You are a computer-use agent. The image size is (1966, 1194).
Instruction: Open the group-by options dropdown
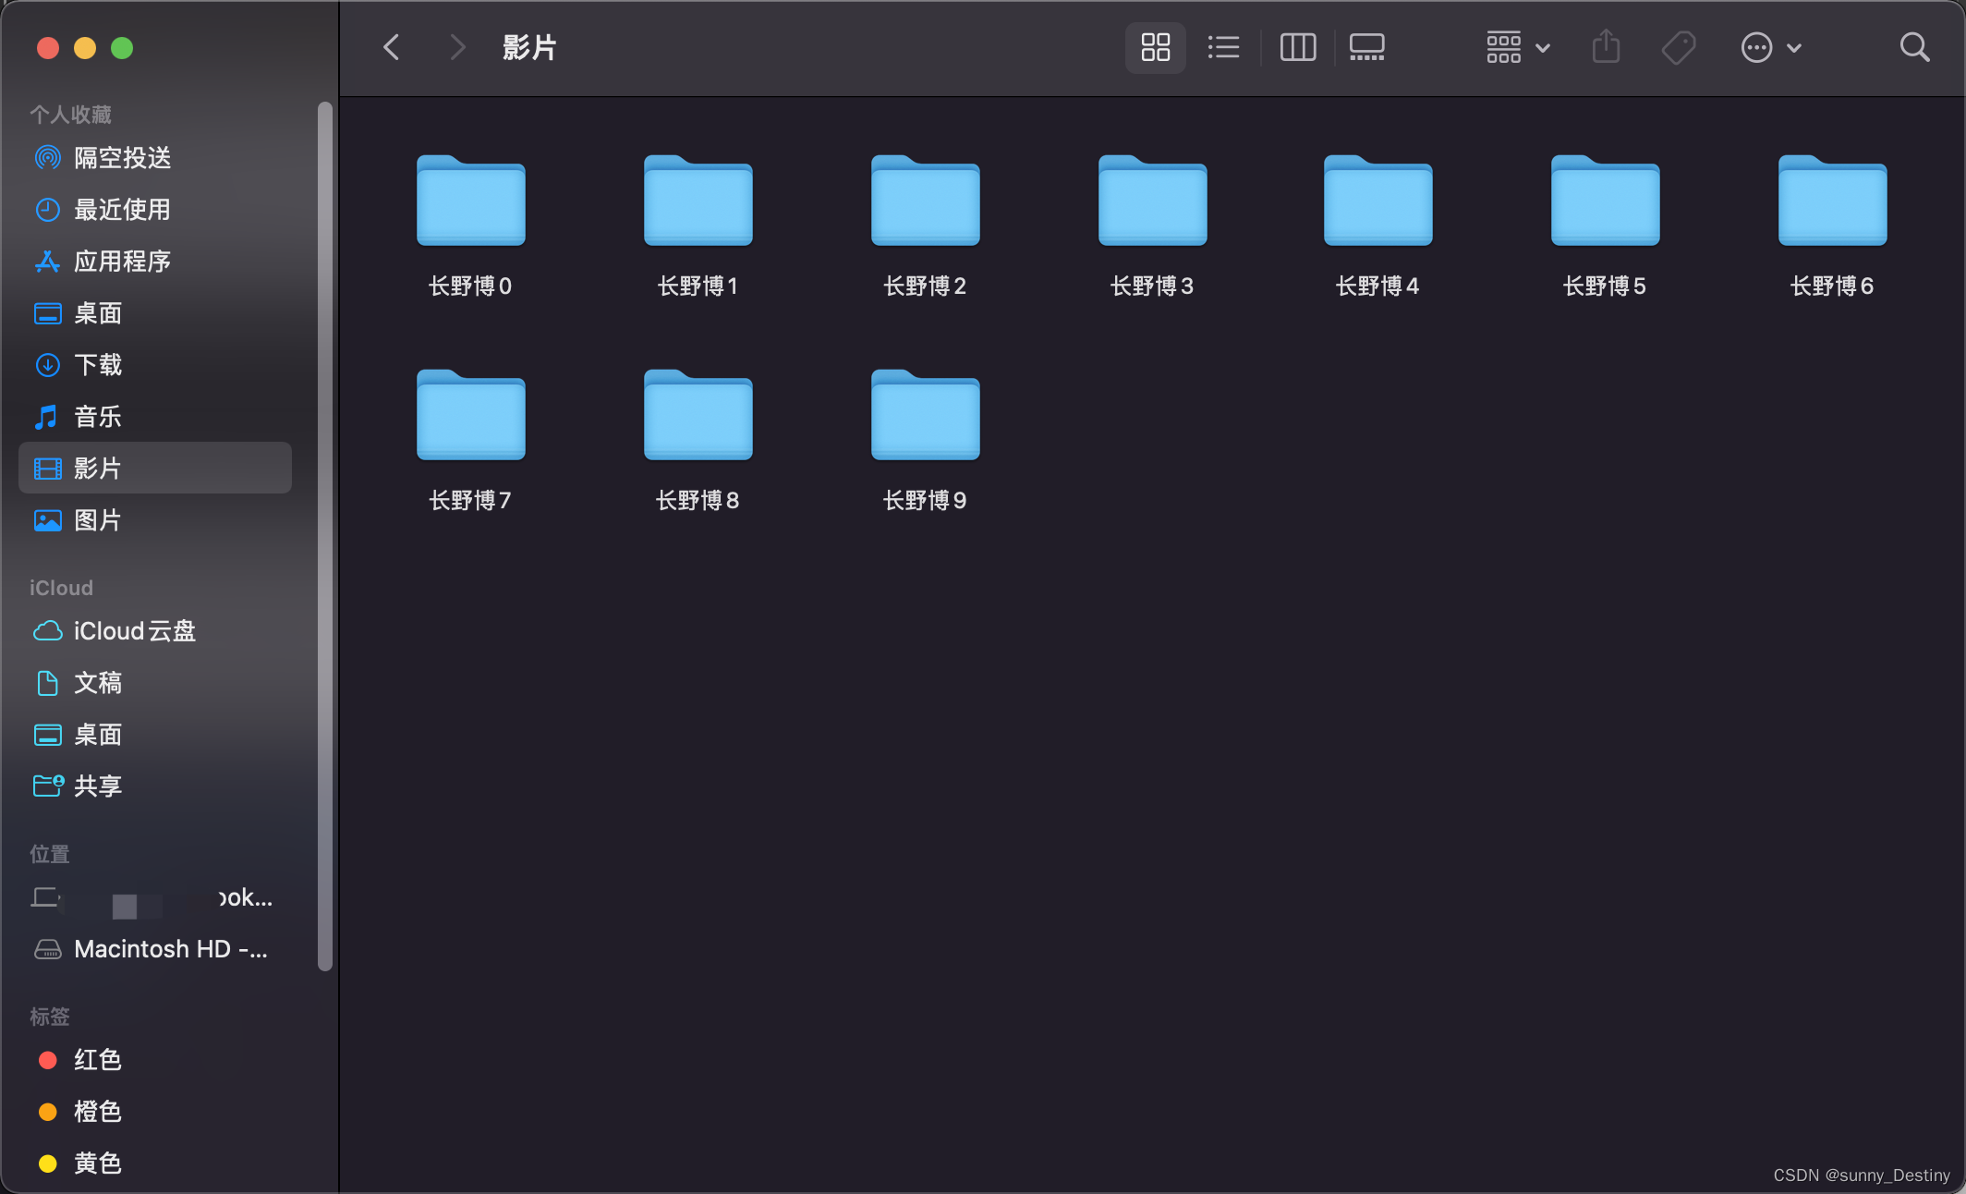coord(1517,47)
